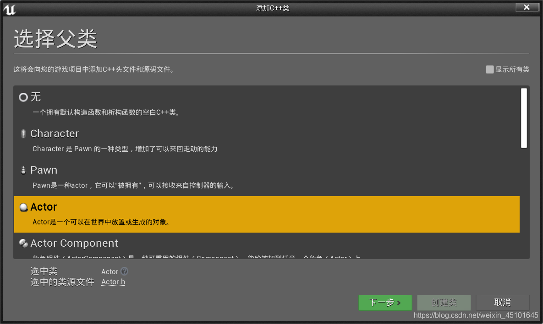The image size is (543, 324).
Task: Open the Actor.h source file link
Action: (x=113, y=282)
